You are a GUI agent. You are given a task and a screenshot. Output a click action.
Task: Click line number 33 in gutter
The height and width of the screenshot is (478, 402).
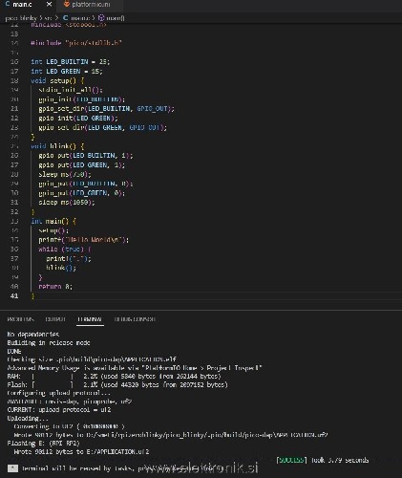tap(14, 221)
